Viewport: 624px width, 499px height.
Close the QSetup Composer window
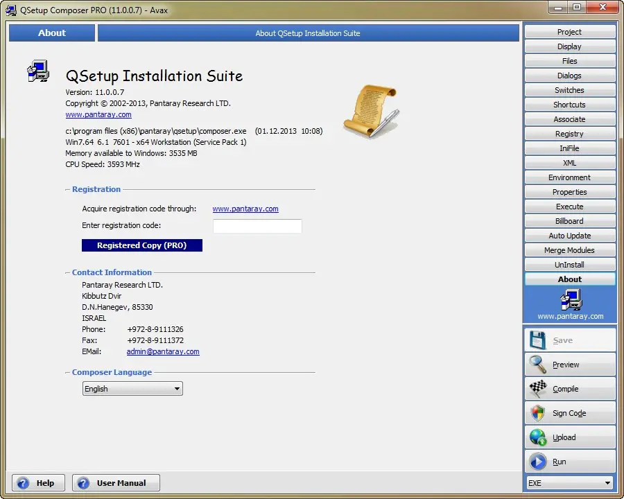[x=603, y=8]
